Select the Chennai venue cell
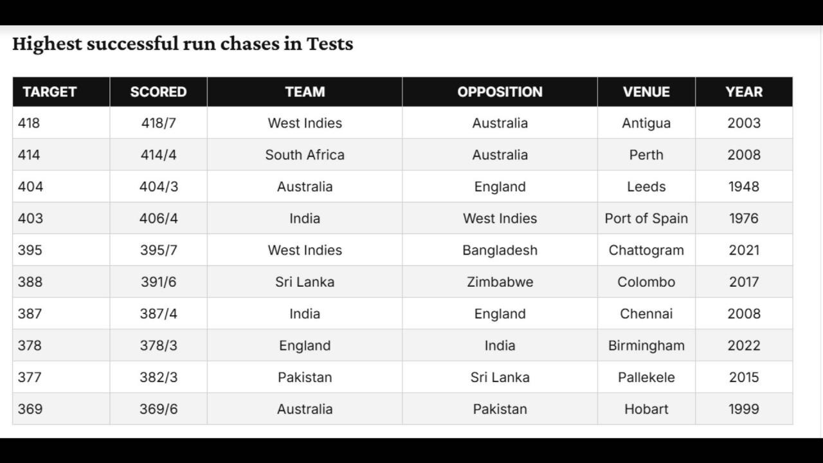This screenshot has width=823, height=463. point(646,314)
